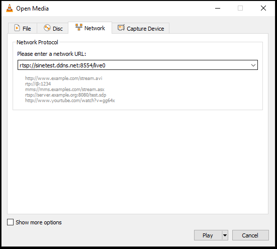
Task: Minimize the Open Media dialog
Action: point(218,8)
